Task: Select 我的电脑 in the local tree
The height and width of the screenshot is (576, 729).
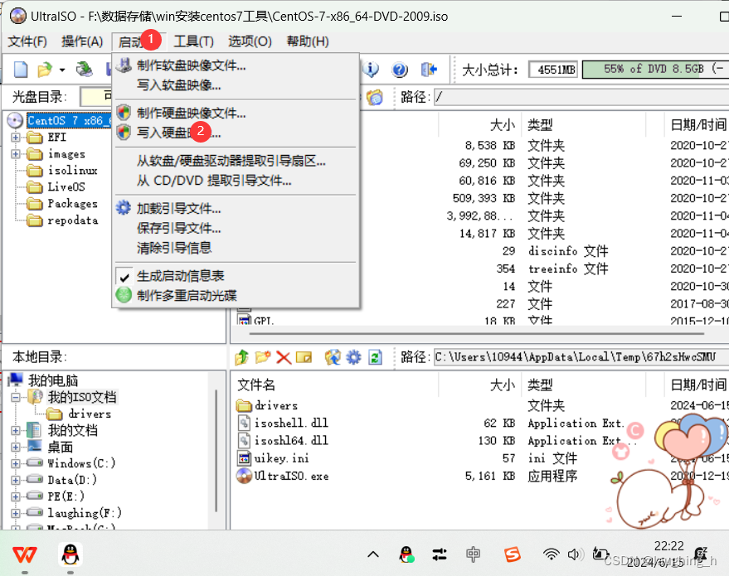Action: point(53,380)
